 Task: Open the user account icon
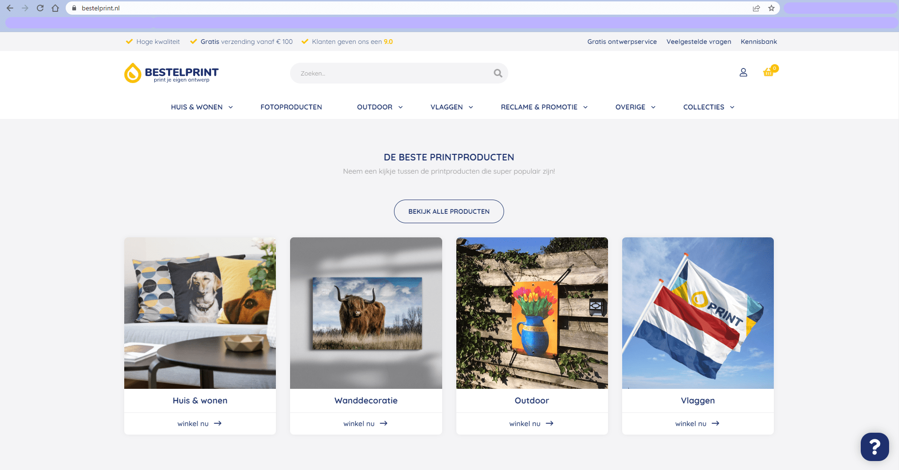pyautogui.click(x=743, y=72)
